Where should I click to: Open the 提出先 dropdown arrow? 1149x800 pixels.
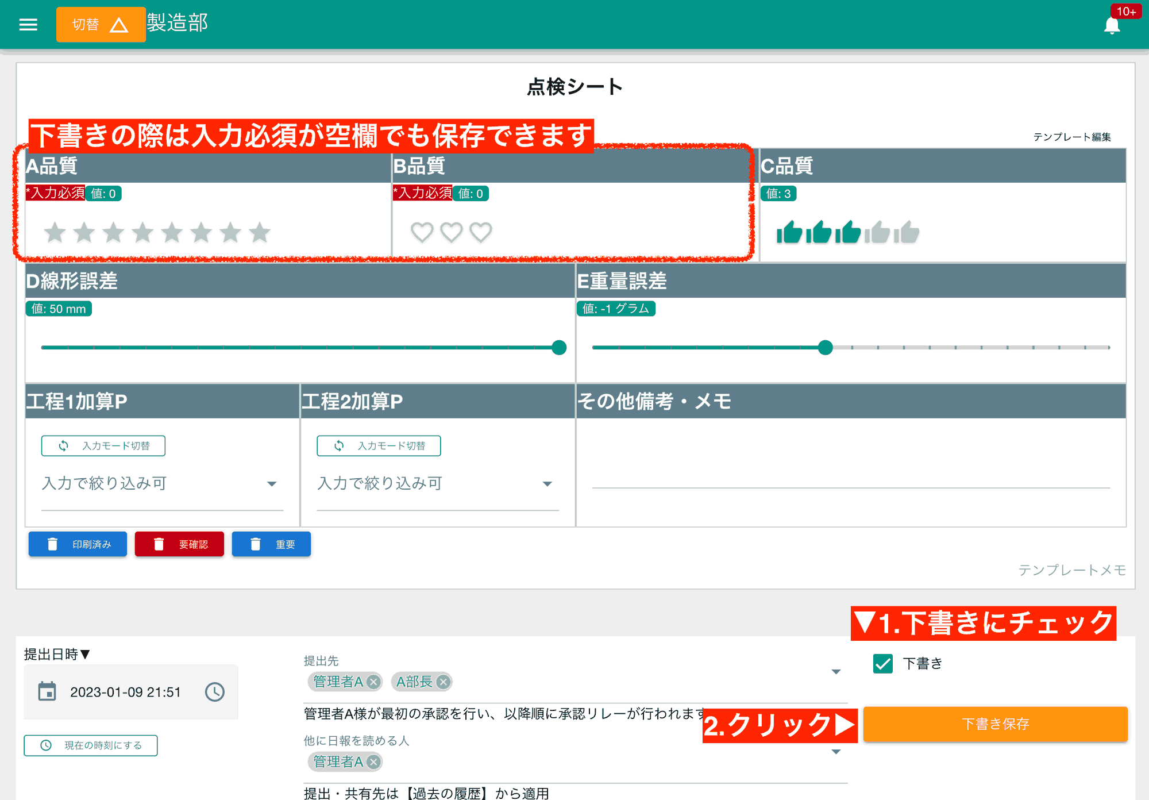[836, 671]
